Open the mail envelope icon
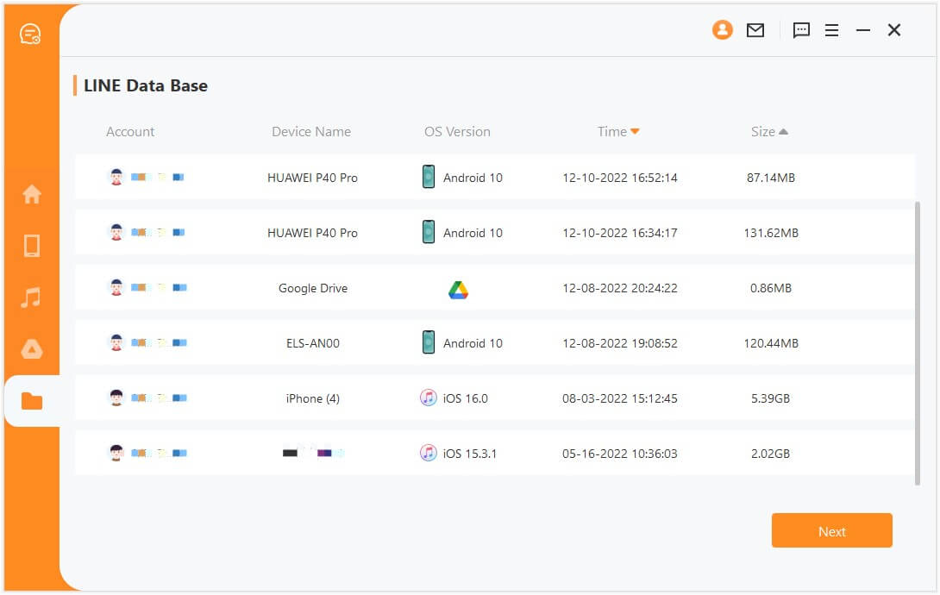The height and width of the screenshot is (595, 940). (x=755, y=30)
